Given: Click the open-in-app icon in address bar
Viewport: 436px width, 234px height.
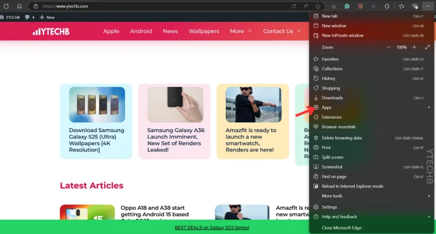Looking at the screenshot, I should 294,6.
